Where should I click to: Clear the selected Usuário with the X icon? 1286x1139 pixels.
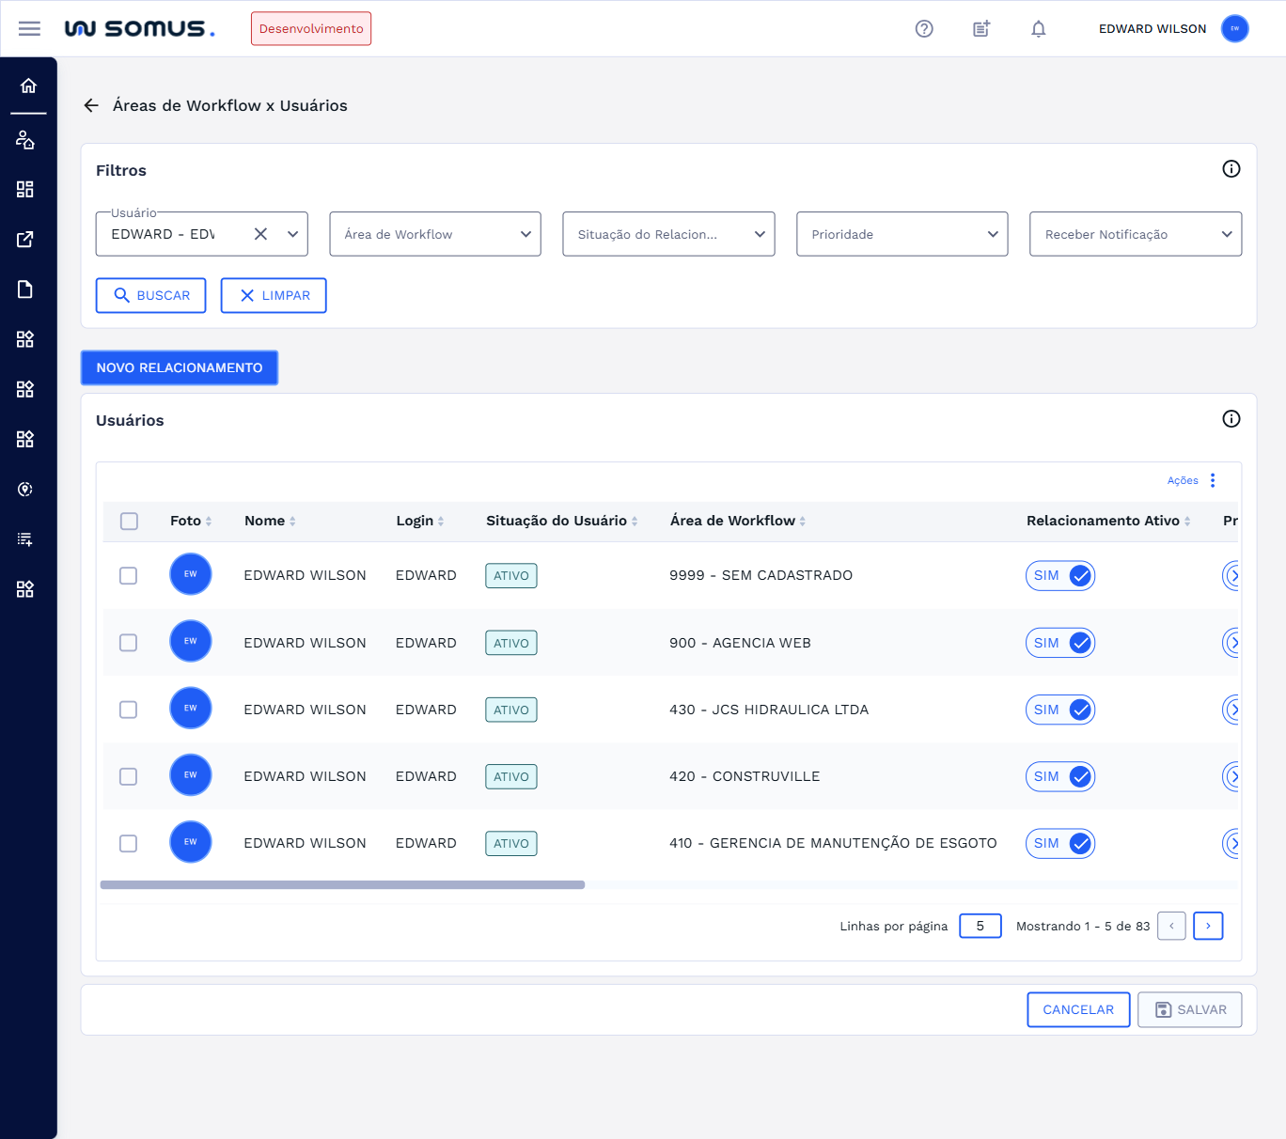(261, 234)
